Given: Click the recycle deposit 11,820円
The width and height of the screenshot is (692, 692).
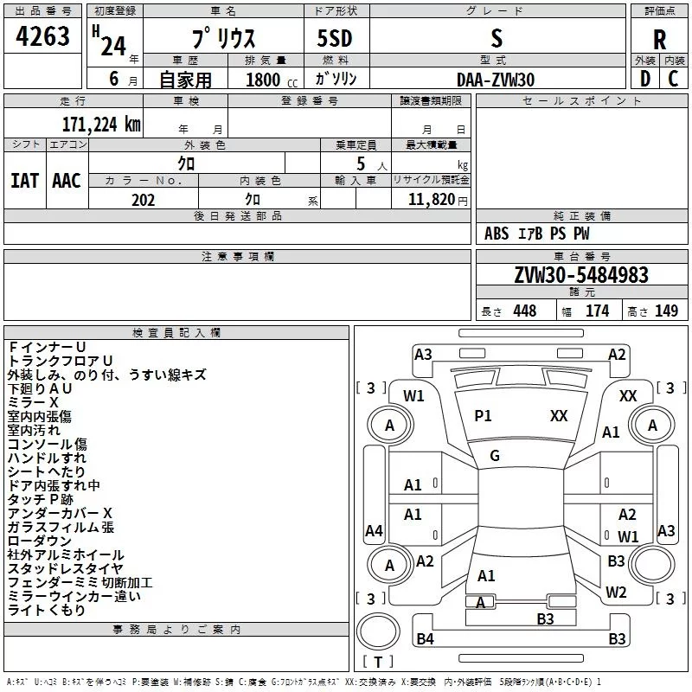Looking at the screenshot, I should pyautogui.click(x=438, y=200).
